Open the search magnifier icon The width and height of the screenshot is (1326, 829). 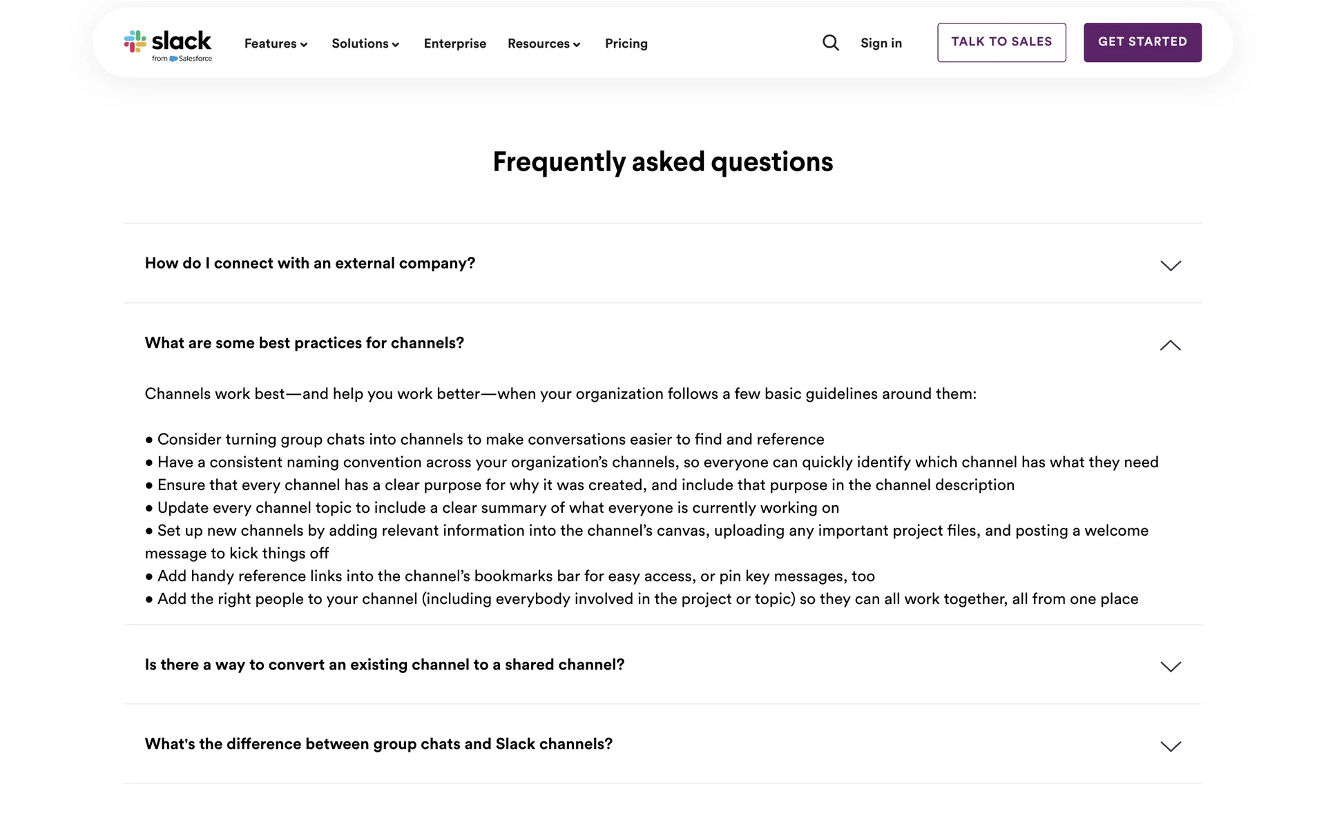(831, 43)
